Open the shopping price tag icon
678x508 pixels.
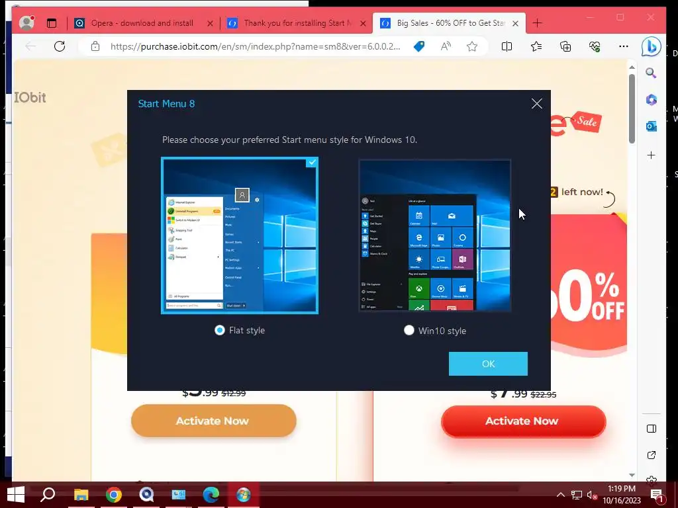click(419, 46)
